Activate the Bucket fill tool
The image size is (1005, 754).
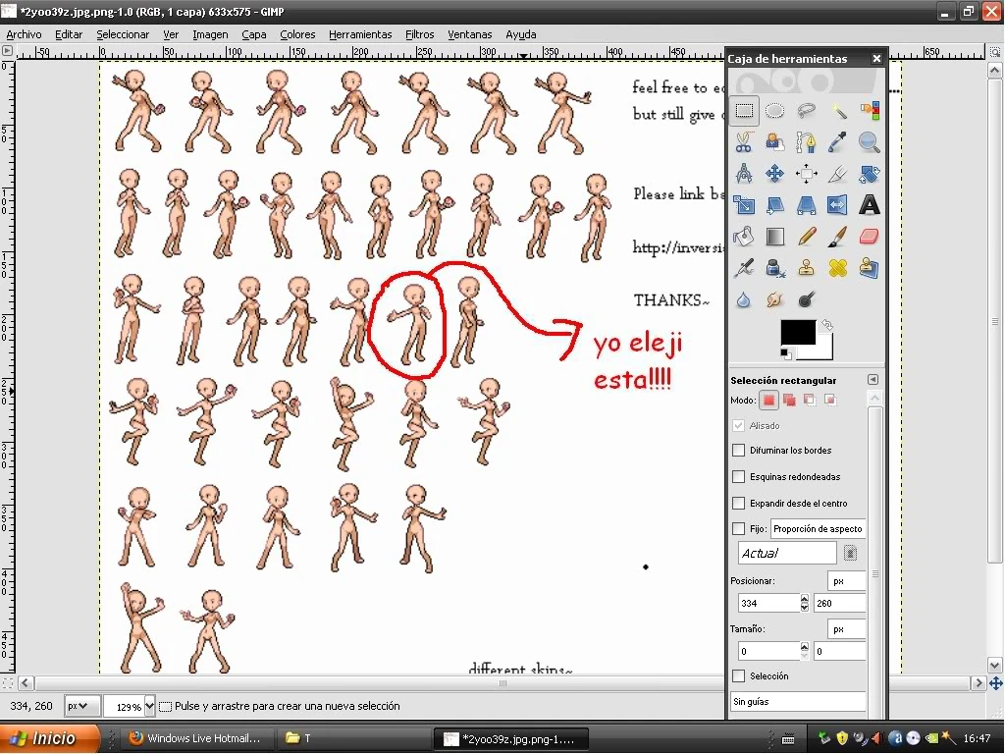742,236
